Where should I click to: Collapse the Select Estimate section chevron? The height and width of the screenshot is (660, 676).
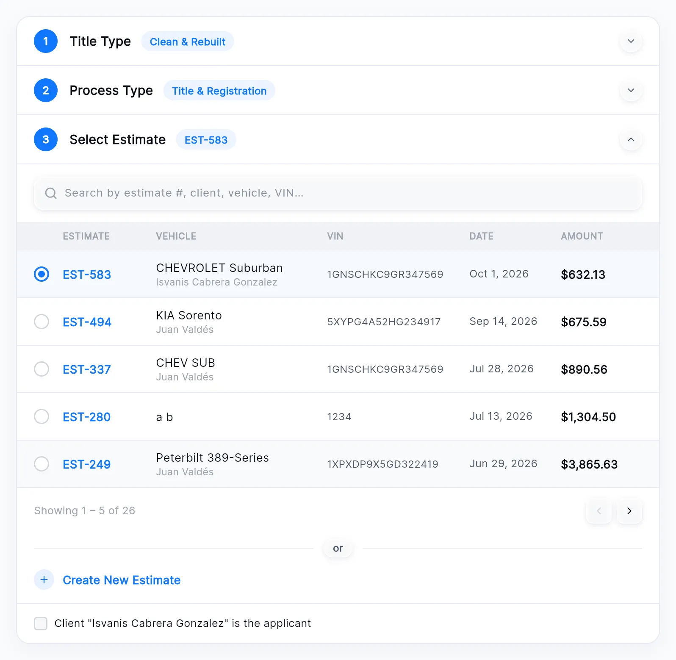pos(631,139)
